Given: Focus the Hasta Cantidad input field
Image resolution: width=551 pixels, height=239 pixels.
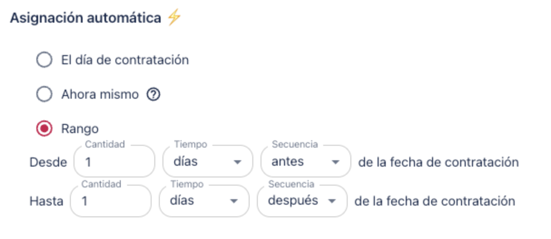Looking at the screenshot, I should [x=110, y=201].
